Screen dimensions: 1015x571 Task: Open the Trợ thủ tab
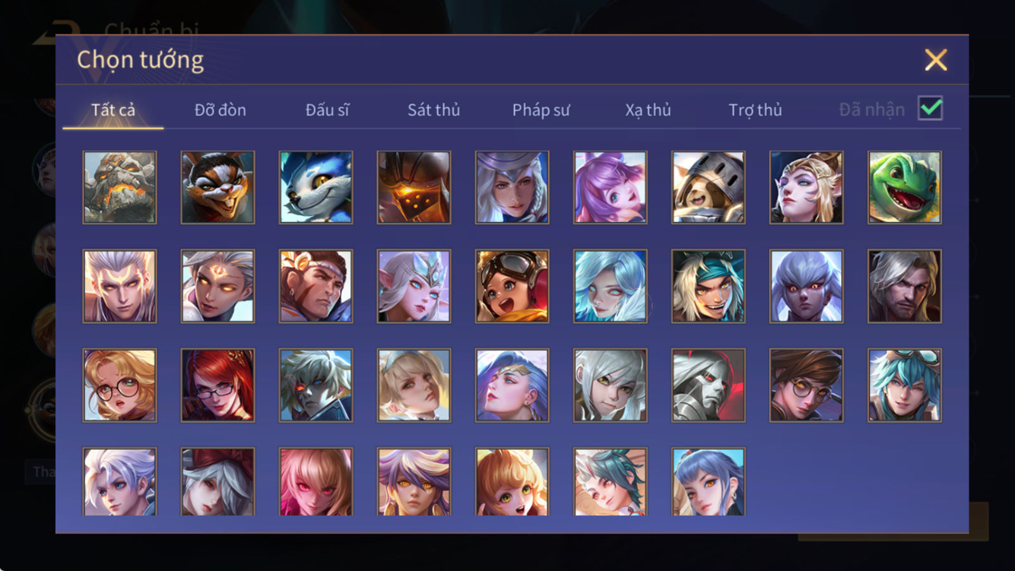click(755, 110)
